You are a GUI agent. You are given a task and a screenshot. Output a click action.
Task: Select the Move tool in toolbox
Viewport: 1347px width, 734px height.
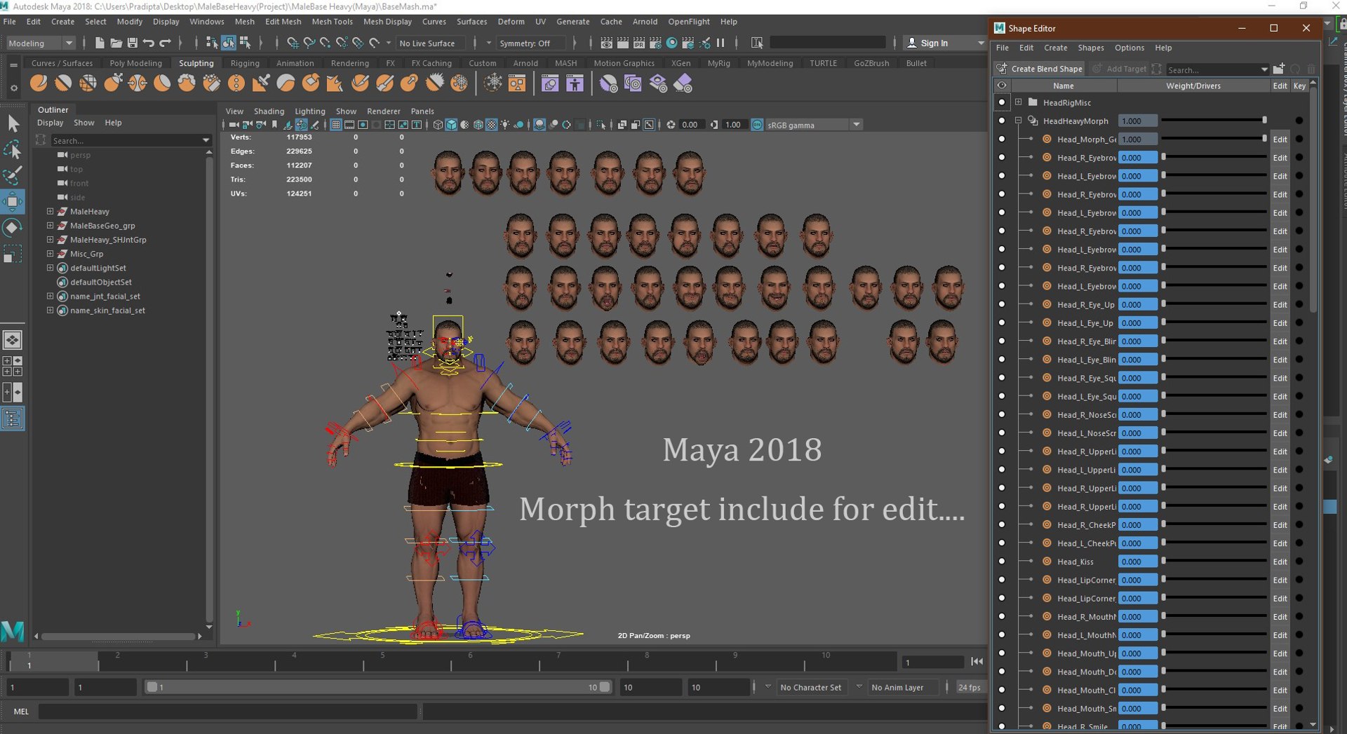click(13, 202)
